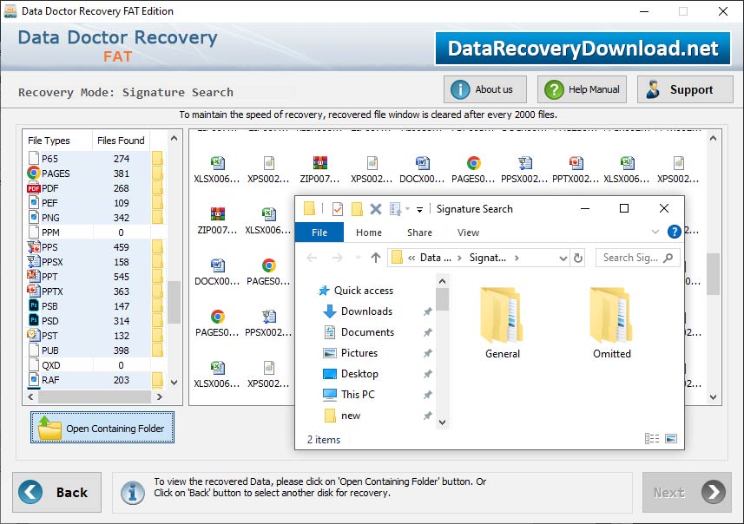Viewport: 744px width, 524px height.
Task: Select the General folder
Action: tap(502, 324)
